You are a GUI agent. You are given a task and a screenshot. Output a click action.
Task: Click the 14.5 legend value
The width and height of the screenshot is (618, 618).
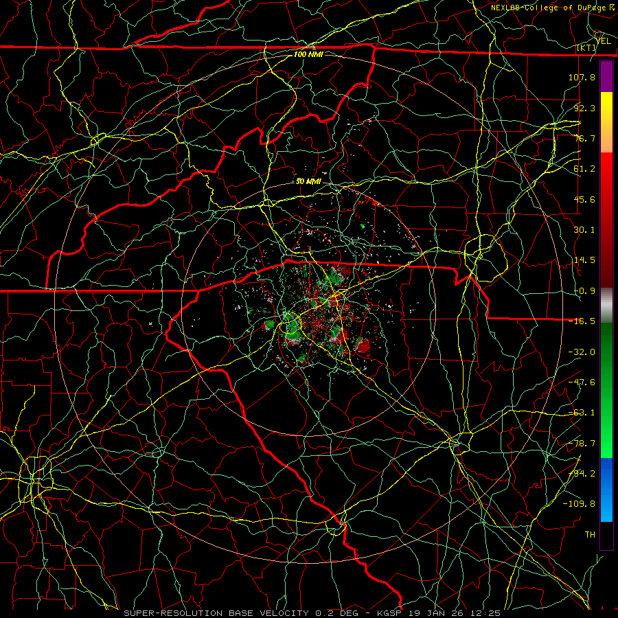[584, 260]
